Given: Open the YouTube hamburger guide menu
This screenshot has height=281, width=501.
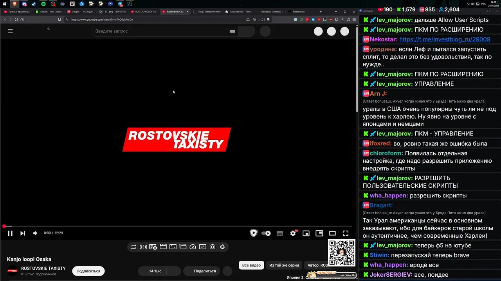Looking at the screenshot, I should 11,31.
